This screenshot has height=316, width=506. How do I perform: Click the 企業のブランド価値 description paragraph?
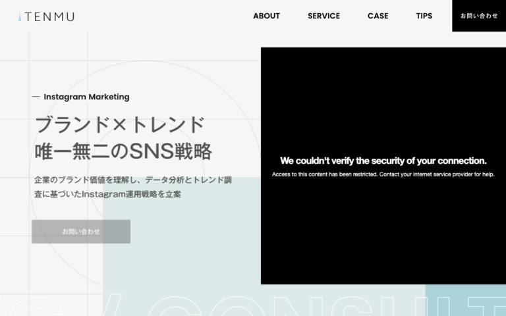[133, 187]
